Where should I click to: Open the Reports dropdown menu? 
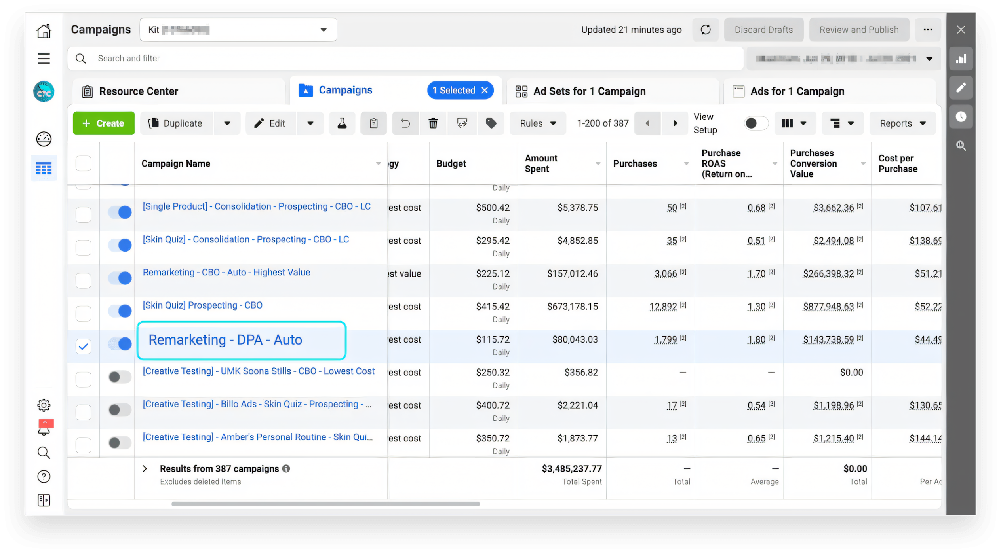[x=902, y=123]
